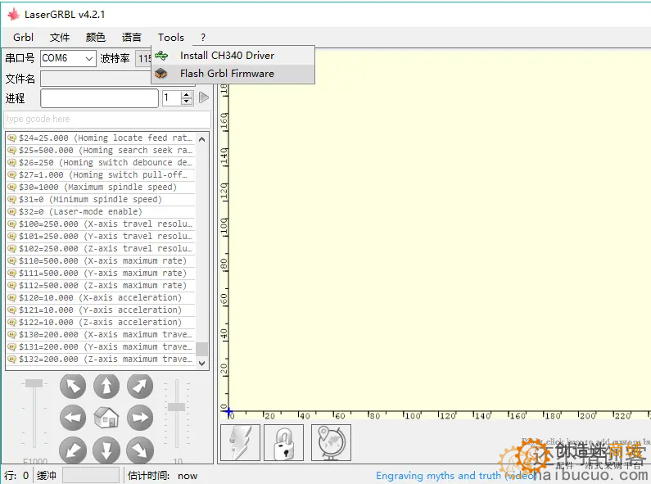Select the $100=250.000 X-axis resolution line
Image resolution: width=651 pixels, height=484 pixels.
pos(101,224)
